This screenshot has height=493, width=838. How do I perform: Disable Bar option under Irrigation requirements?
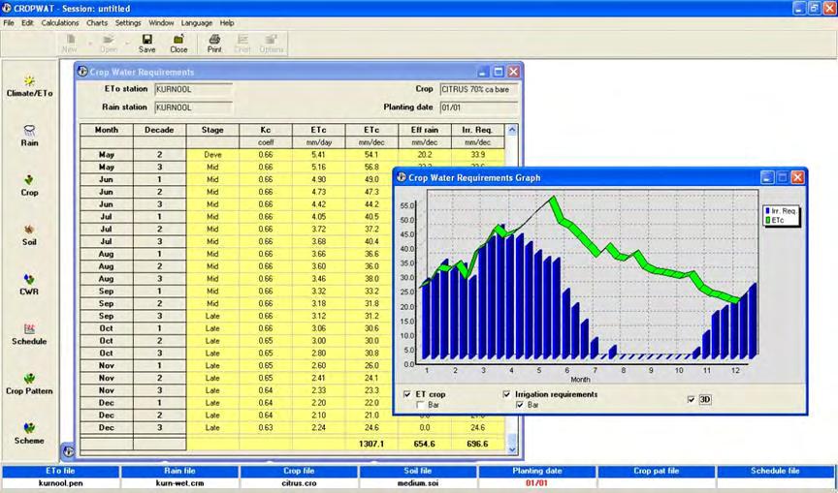520,405
